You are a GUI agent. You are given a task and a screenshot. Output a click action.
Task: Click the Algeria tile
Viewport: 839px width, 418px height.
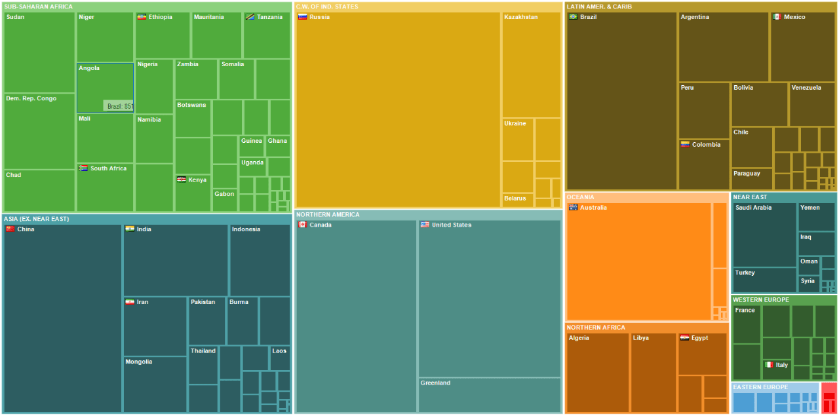598,373
